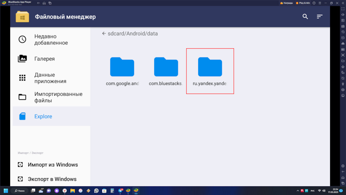Select the Explore sidebar item

[52, 116]
